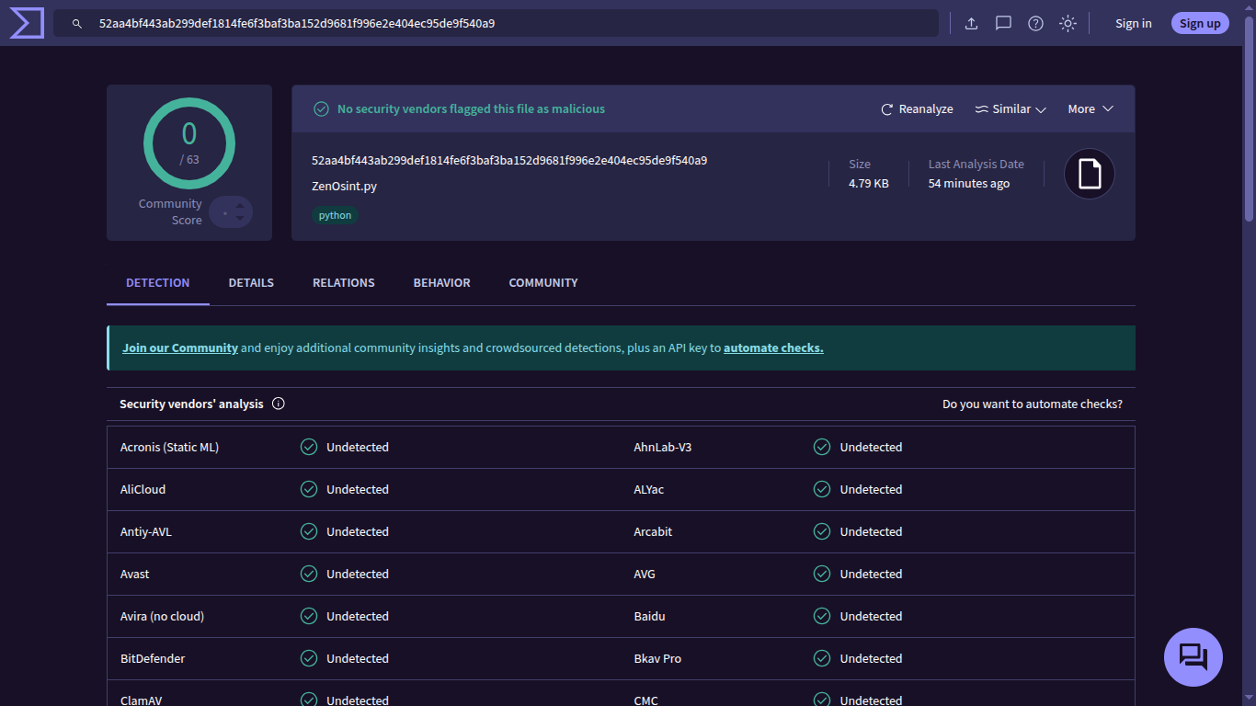Click the Undetected check icon for AVG

tap(822, 574)
